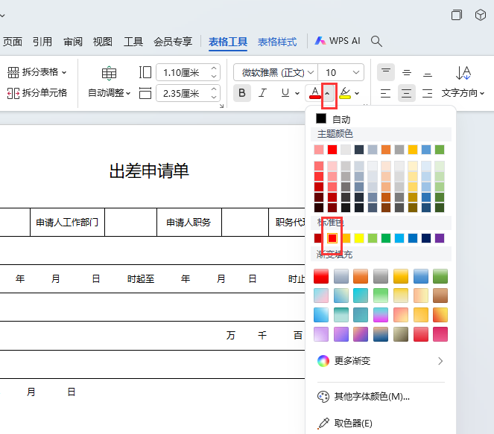This screenshot has width=494, height=434.
Task: Click the 申请人职务 table cell
Action: point(189,222)
